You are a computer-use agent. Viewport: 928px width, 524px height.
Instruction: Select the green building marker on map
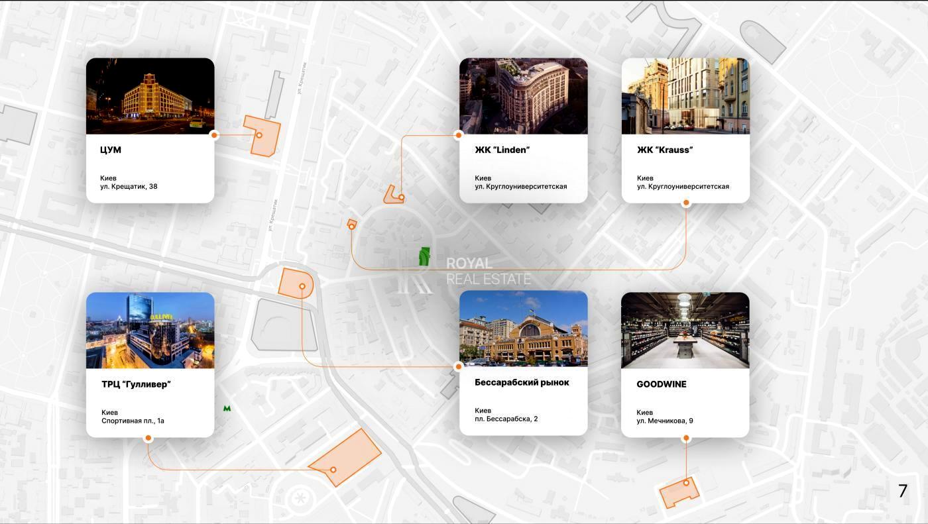point(424,256)
